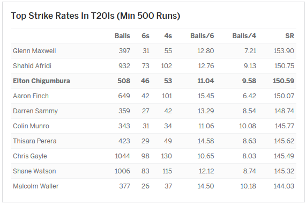306x204 pixels.
Task: Click the Balls/4 column header
Action: click(x=244, y=36)
